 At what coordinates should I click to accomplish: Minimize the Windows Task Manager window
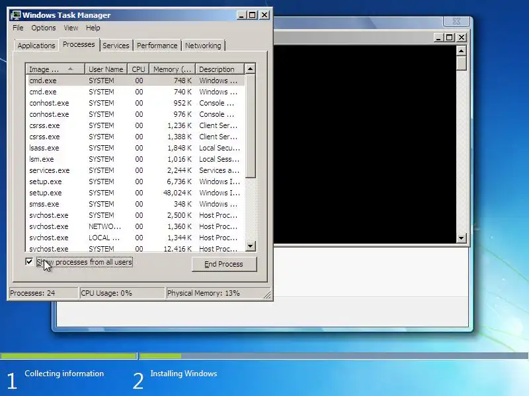point(241,15)
